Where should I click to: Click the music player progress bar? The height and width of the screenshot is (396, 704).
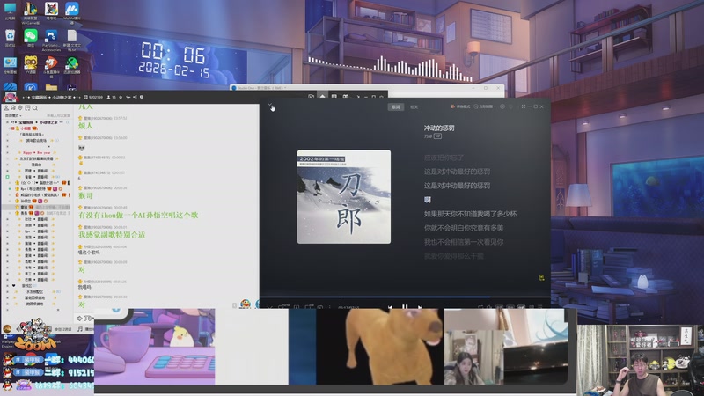click(405, 297)
